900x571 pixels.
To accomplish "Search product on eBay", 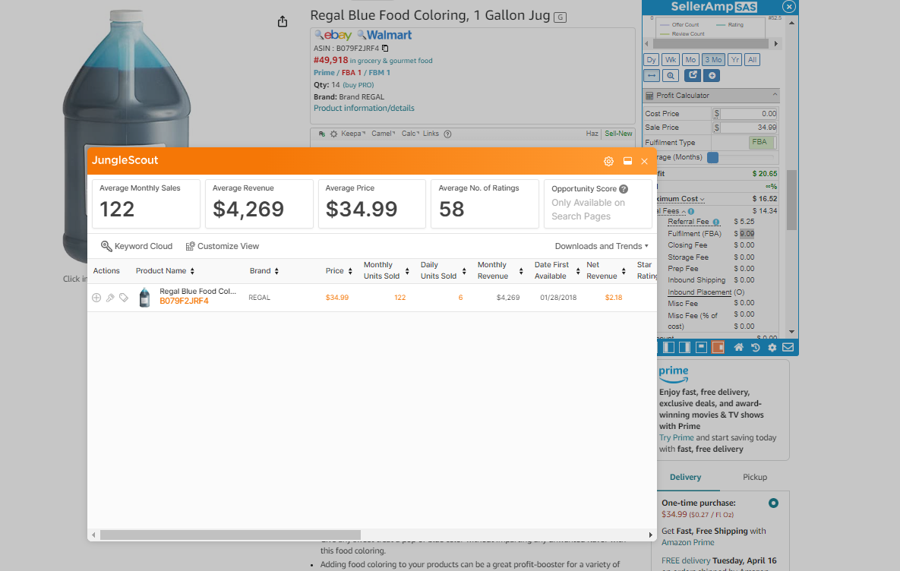I will pyautogui.click(x=333, y=35).
